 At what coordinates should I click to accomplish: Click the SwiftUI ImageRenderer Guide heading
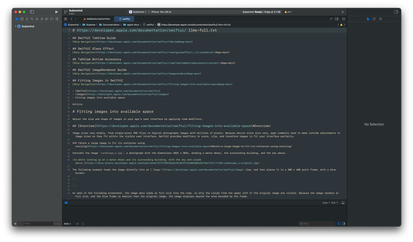(x=99, y=70)
